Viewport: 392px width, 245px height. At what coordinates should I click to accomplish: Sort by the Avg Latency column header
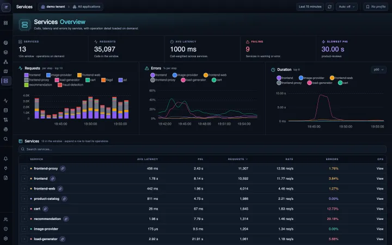point(148,159)
